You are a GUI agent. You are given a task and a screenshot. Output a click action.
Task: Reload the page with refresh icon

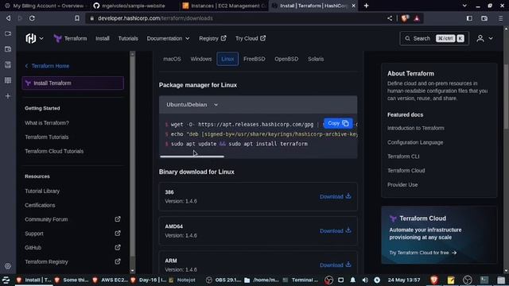[32, 18]
